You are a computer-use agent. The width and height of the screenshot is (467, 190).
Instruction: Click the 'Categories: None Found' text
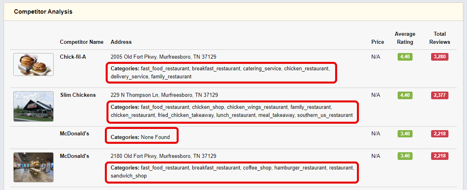pyautogui.click(x=140, y=137)
